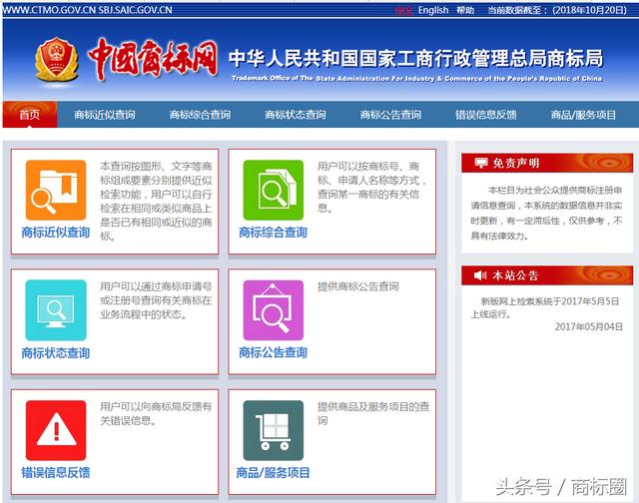Screen dimensions: 639x503
Task: Click the monitor icon beside 免责声明
Action: tap(481, 163)
